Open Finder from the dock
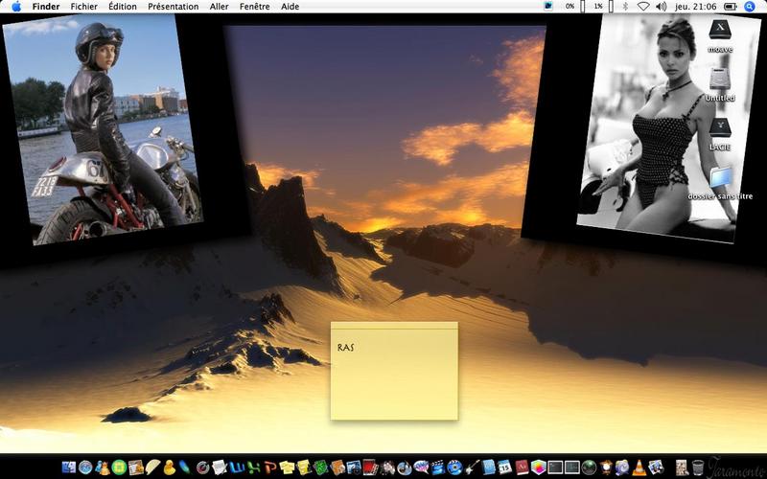Image resolution: width=767 pixels, height=479 pixels. click(68, 467)
